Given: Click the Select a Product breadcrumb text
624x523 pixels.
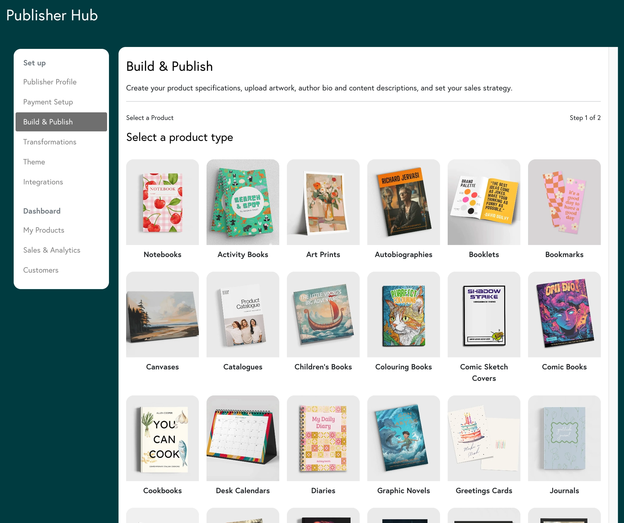Looking at the screenshot, I should coord(150,118).
